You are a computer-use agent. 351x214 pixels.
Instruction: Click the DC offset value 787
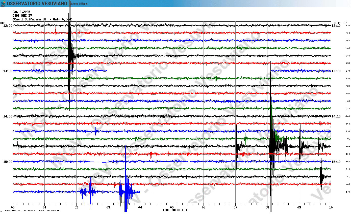click(x=348, y=109)
